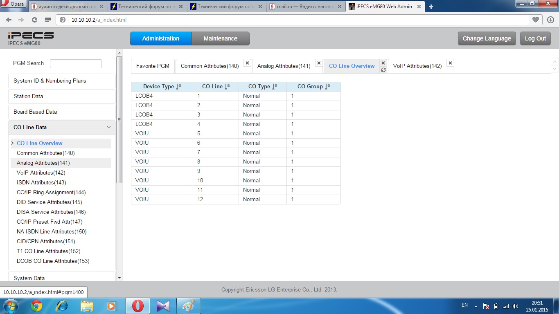Click the Opera speed dial grid icon

click(x=47, y=20)
